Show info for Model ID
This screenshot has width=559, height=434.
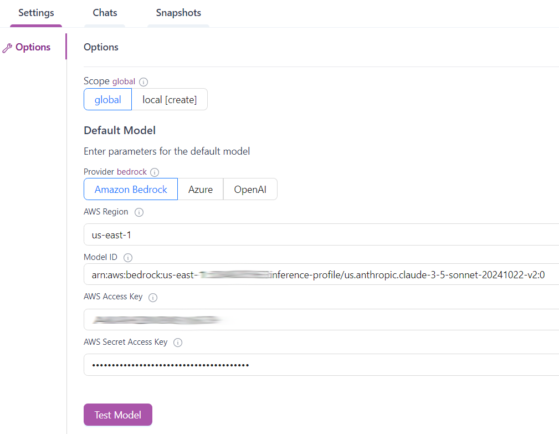127,258
